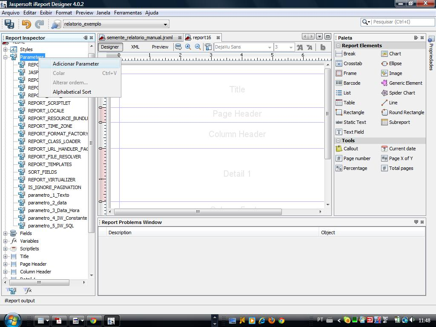Expand the Fields tree node
The image size is (436, 327).
click(x=5, y=234)
